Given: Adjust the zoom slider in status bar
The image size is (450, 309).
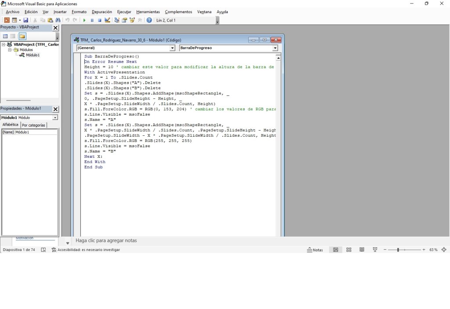Looking at the screenshot, I should tap(398, 250).
